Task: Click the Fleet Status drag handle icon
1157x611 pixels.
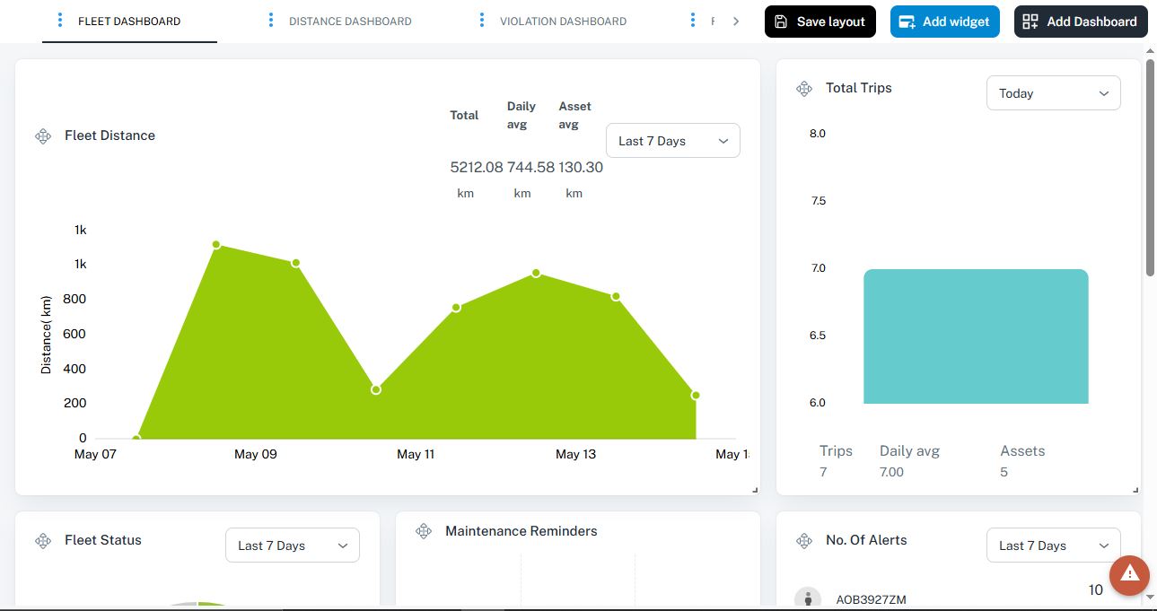Action: 42,540
